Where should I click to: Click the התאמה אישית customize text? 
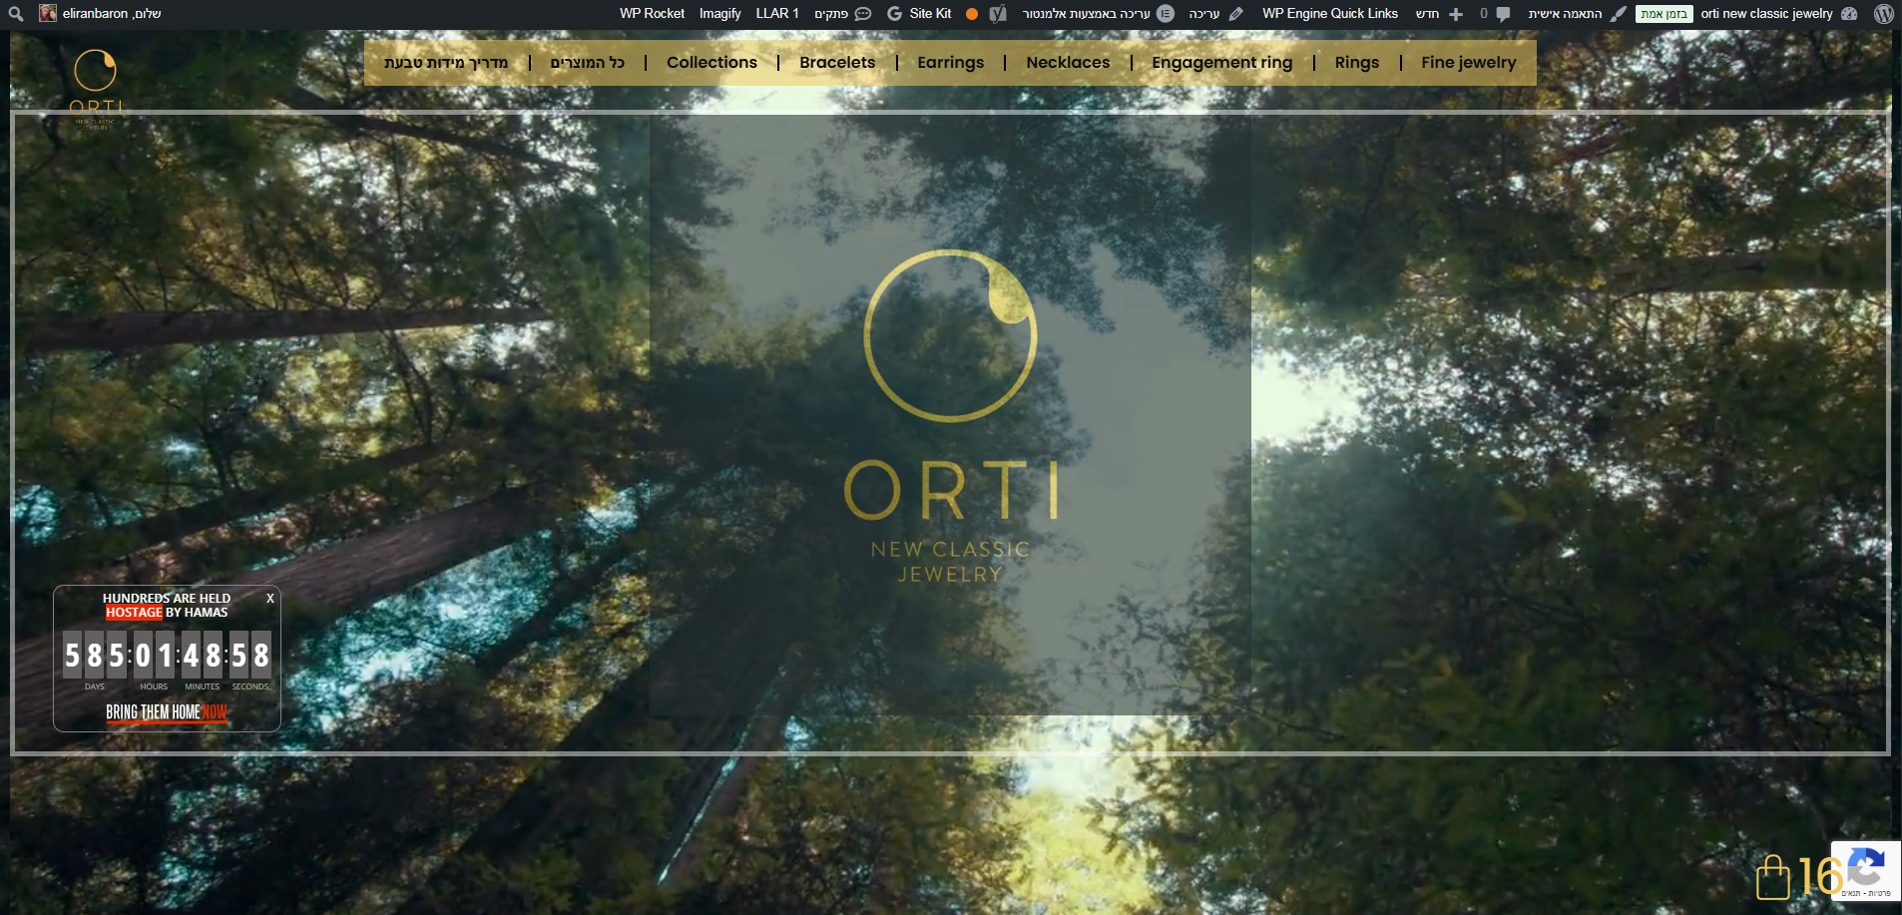coord(1565,14)
